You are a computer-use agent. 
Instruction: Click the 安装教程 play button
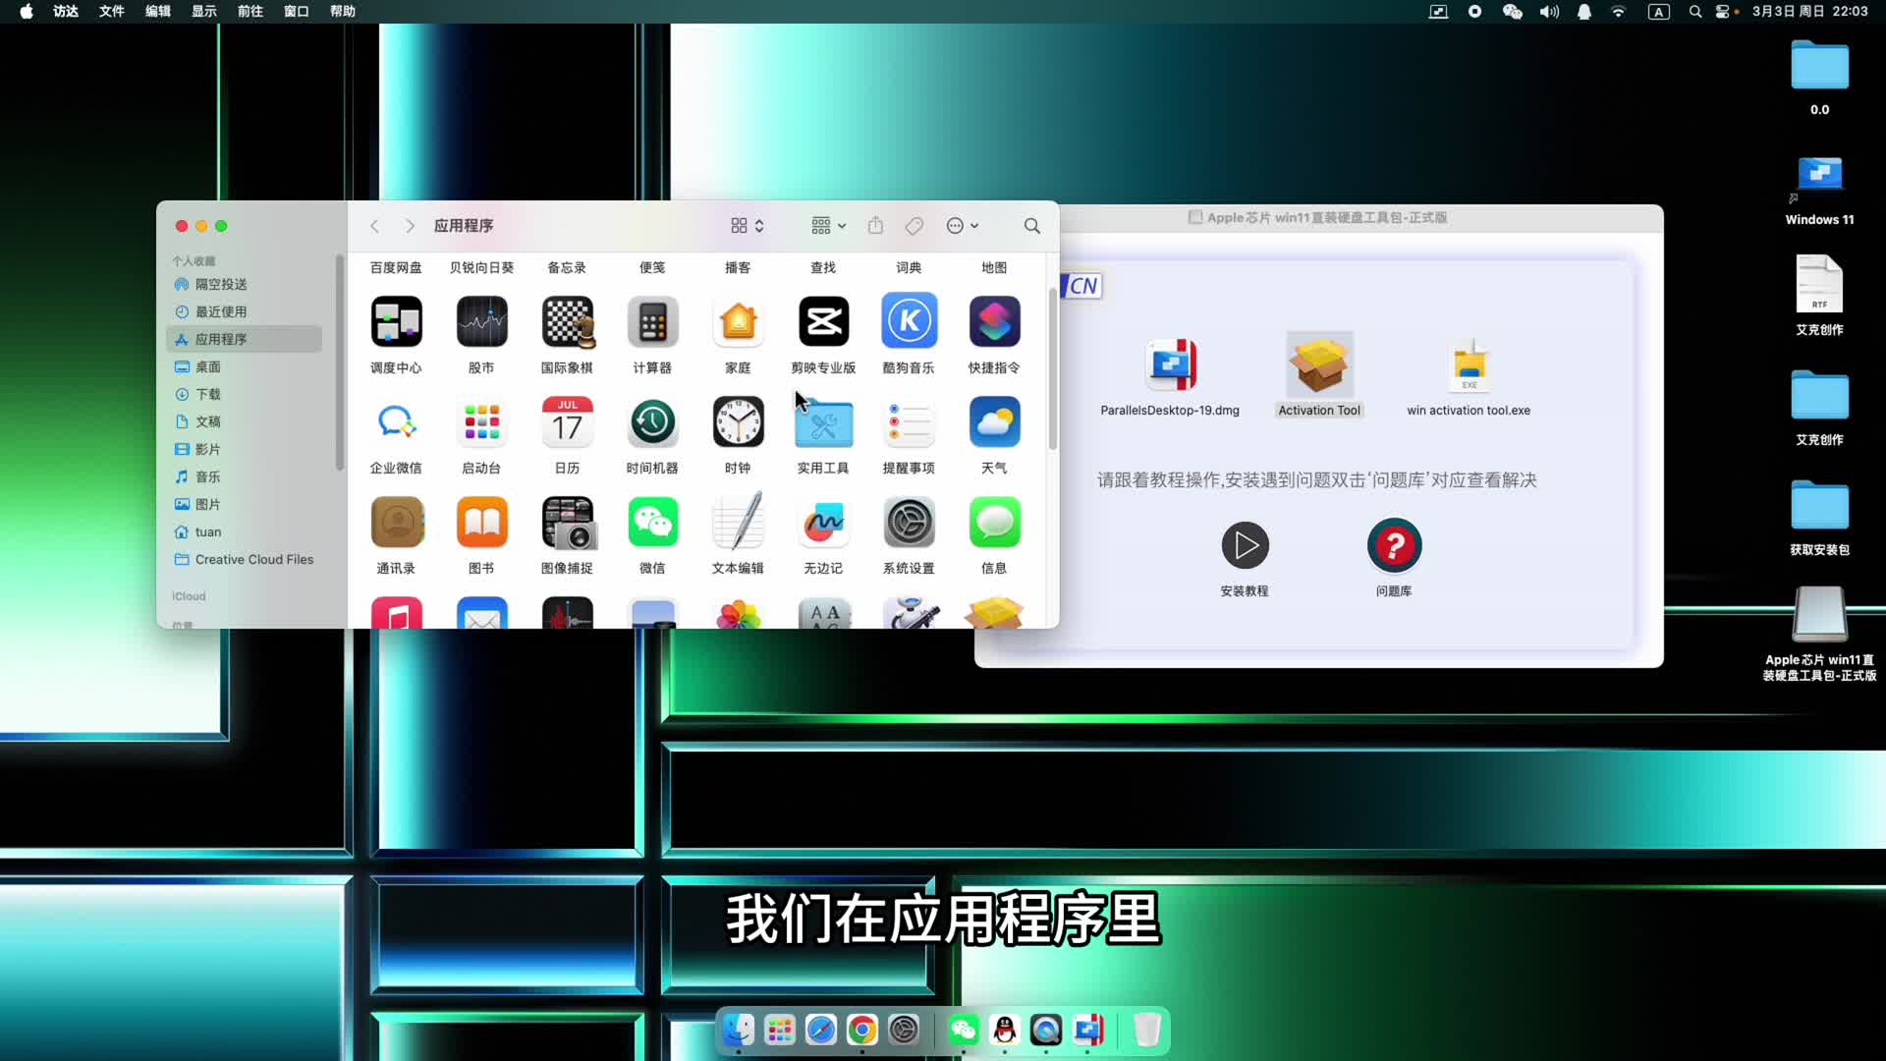coord(1245,545)
